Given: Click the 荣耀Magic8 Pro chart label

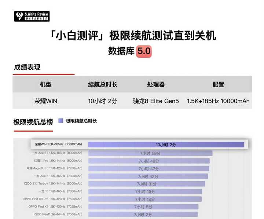Looking at the screenshot, I should (x=55, y=168).
